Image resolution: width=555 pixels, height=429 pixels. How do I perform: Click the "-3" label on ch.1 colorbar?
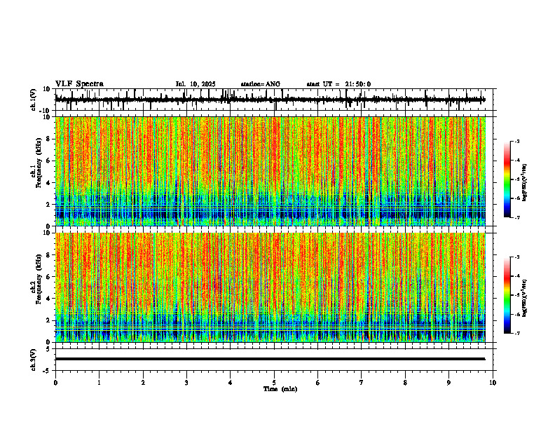pos(517,141)
